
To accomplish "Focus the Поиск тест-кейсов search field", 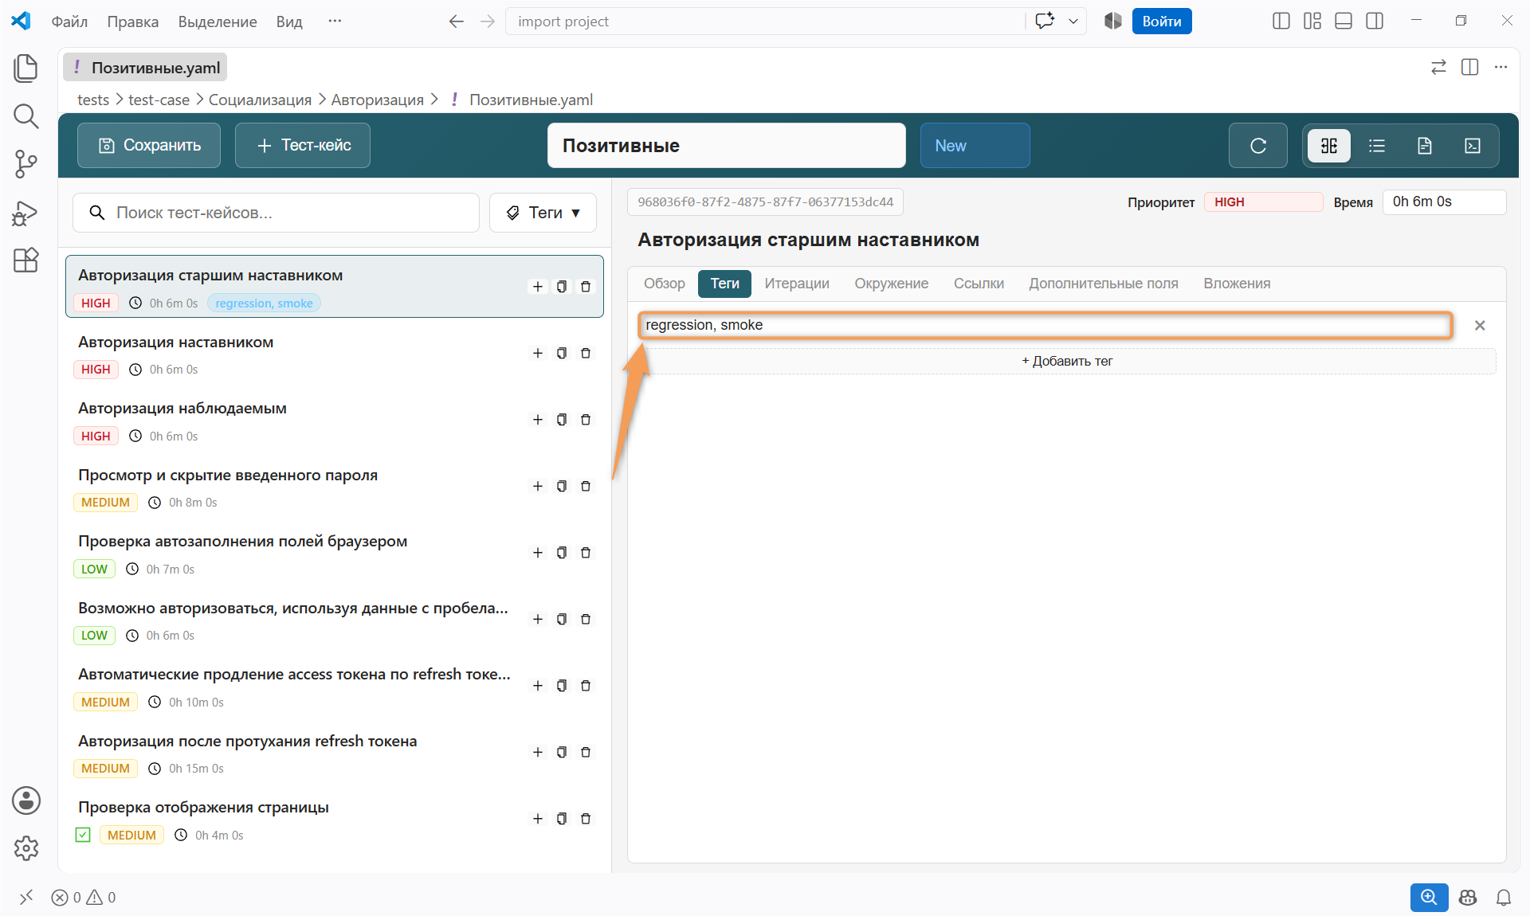I will (277, 213).
